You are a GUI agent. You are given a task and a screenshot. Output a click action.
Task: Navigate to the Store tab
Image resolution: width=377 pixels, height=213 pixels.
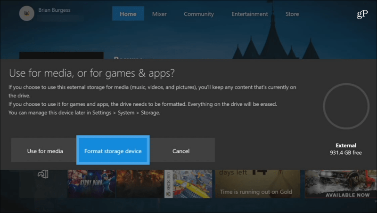point(292,14)
